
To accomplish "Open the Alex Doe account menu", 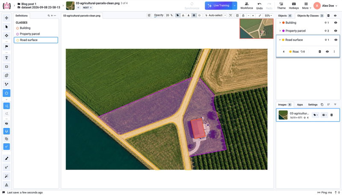I will pos(326,6).
